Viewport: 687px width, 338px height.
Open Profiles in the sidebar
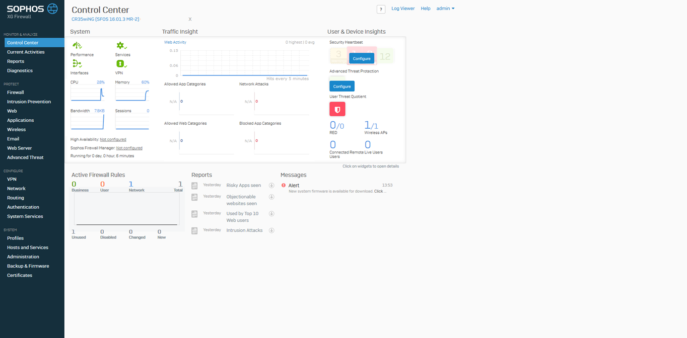[15, 238]
